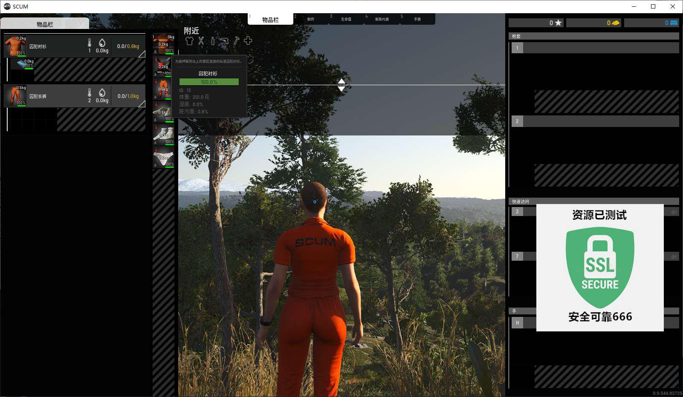The image size is (683, 397).
Task: Click the 囚犯长裤 name in the left list
Action: click(x=38, y=96)
